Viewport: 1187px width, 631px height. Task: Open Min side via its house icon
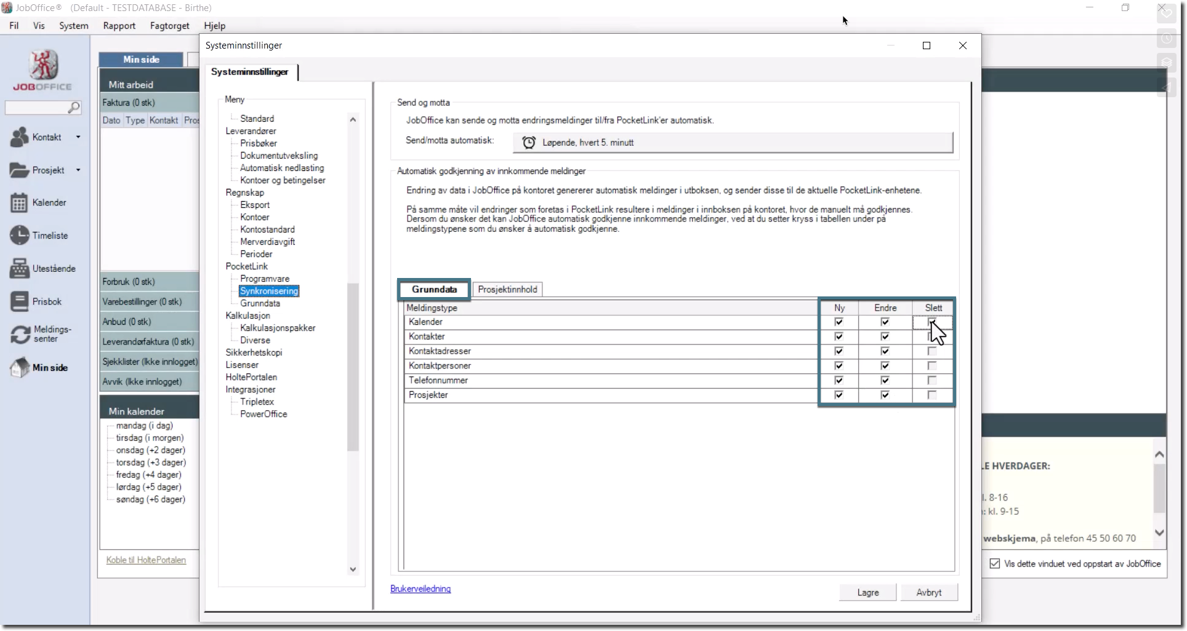coord(19,368)
